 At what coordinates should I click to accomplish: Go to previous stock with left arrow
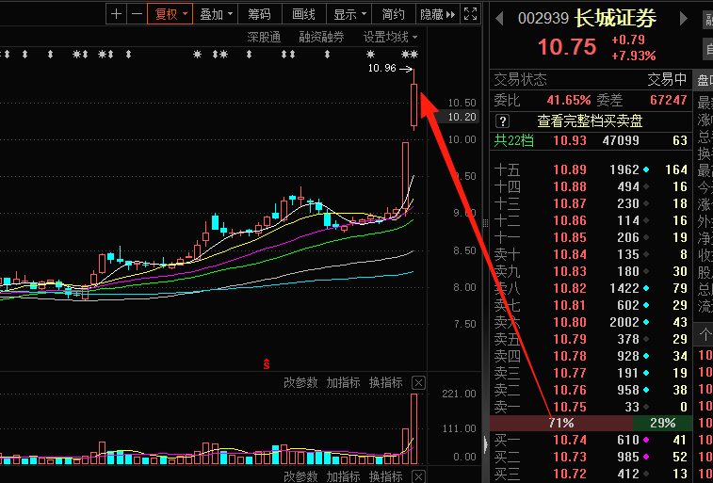tap(500, 19)
